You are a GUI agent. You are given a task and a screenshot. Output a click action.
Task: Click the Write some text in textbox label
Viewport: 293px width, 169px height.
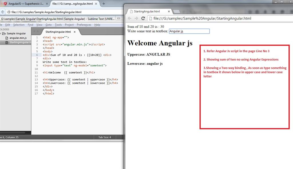pyautogui.click(x=148, y=31)
